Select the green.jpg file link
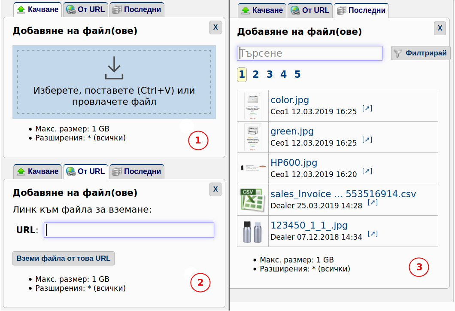This screenshot has height=311, width=455. coord(292,131)
